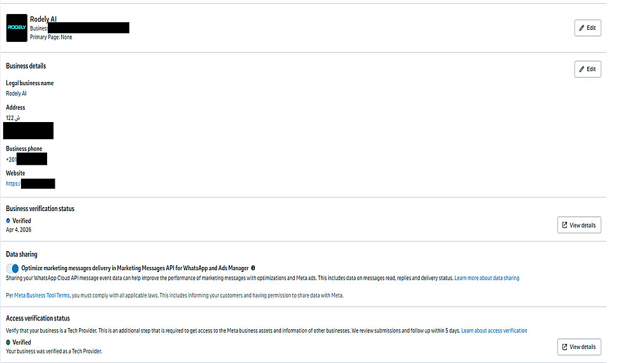Click the Data sharing section heading
The image size is (637, 363).
click(x=22, y=254)
